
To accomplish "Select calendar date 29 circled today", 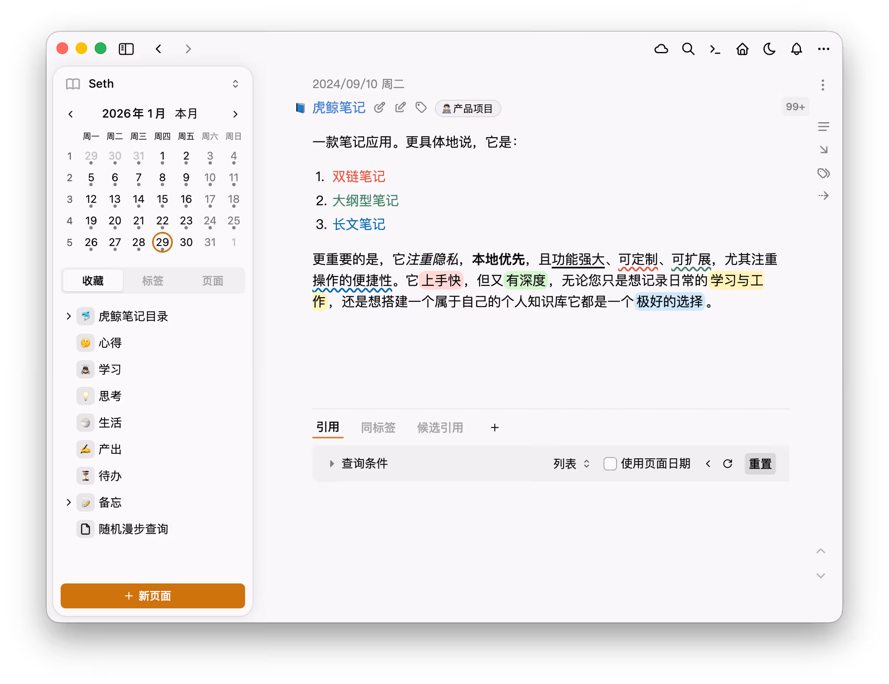I will pos(162,242).
